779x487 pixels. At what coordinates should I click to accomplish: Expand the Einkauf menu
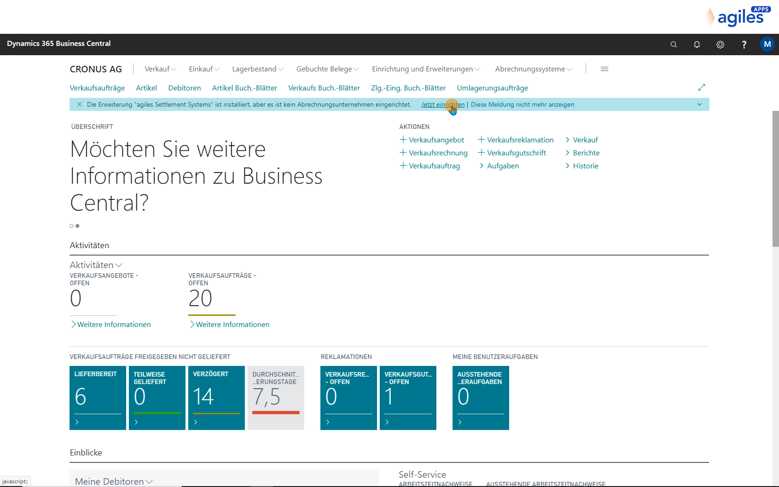[x=204, y=69]
